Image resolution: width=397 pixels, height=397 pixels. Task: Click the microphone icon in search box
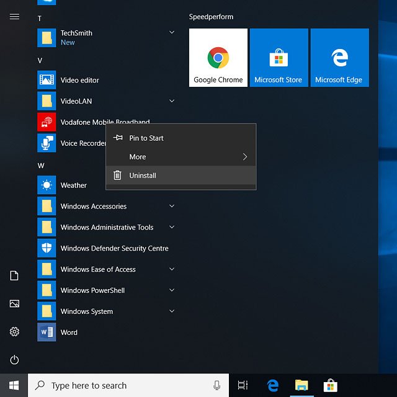[x=216, y=385]
